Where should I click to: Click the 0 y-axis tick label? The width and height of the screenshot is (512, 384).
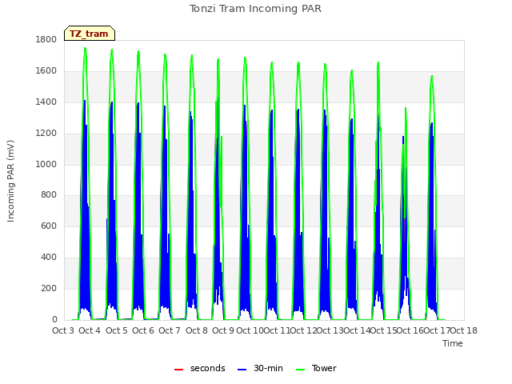click(54, 319)
